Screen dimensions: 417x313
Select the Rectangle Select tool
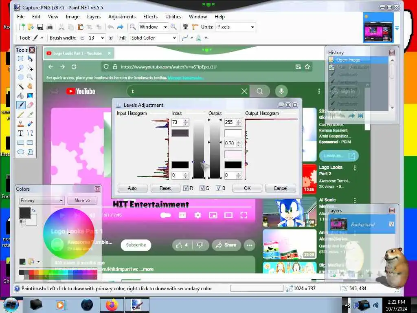pyautogui.click(x=20, y=58)
